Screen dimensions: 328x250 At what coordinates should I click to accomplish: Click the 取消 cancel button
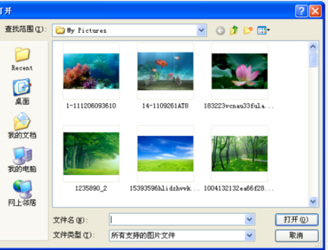coord(297,236)
